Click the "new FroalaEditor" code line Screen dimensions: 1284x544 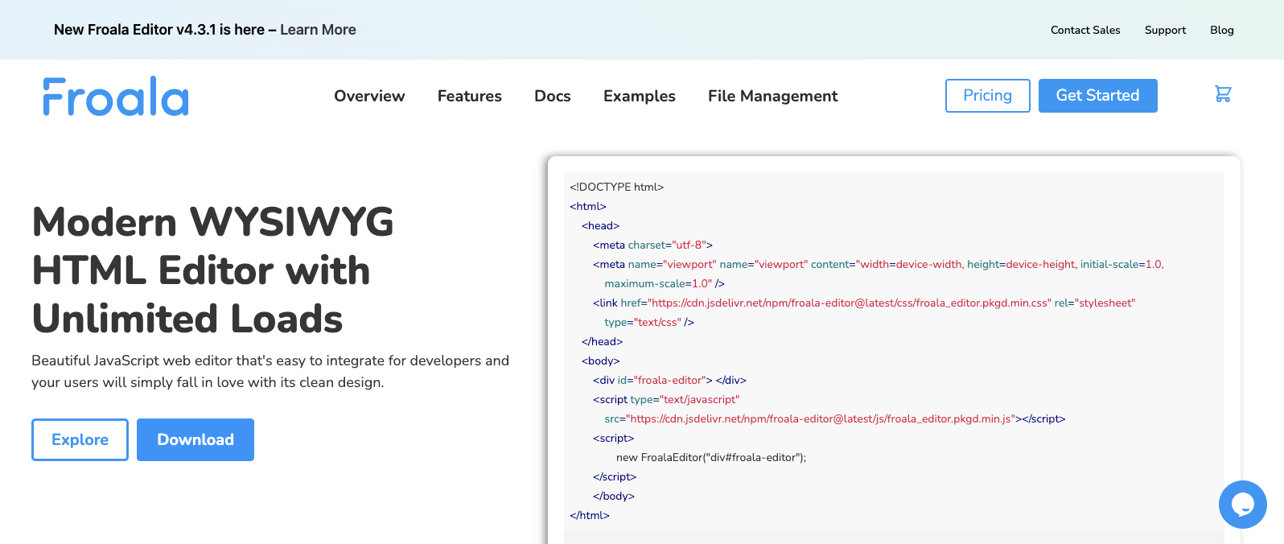(x=711, y=457)
